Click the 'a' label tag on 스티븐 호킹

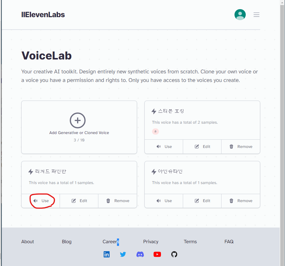[155, 131]
